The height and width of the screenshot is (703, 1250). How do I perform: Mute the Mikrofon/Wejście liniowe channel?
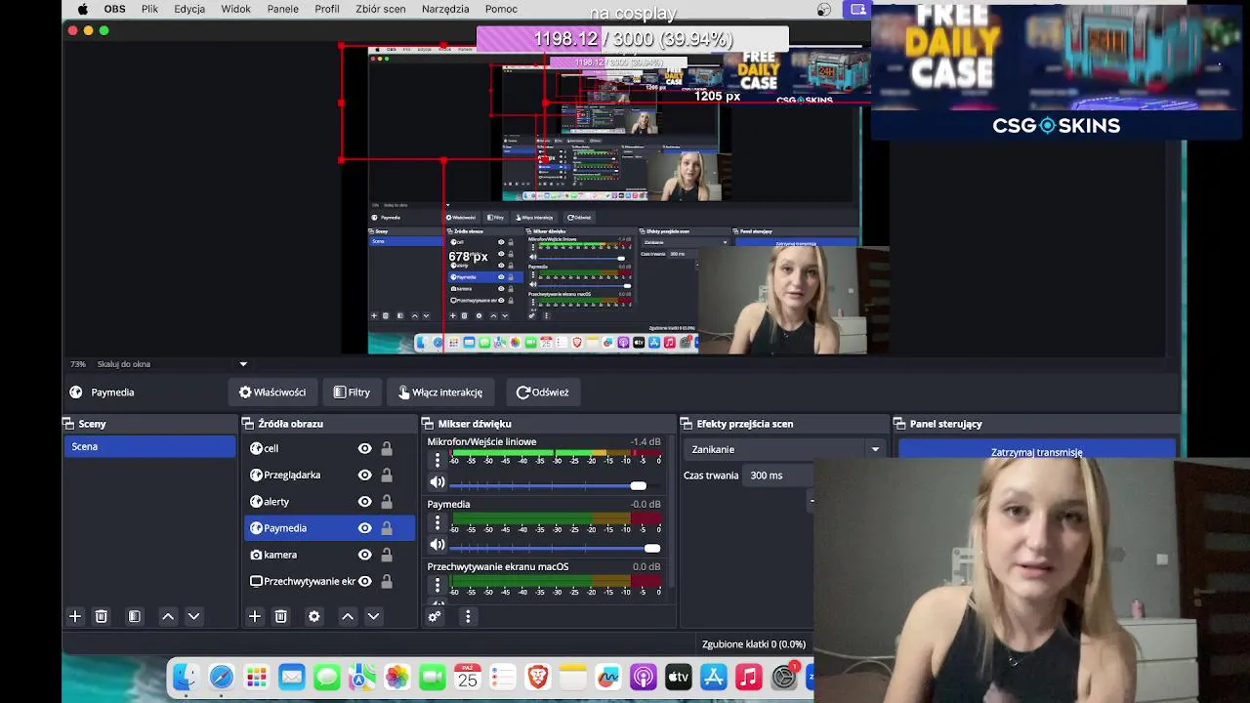click(x=437, y=482)
